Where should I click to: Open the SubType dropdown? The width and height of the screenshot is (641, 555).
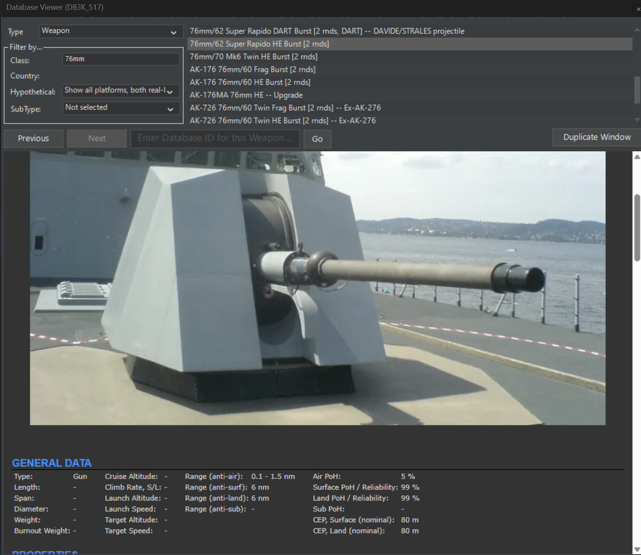click(121, 108)
